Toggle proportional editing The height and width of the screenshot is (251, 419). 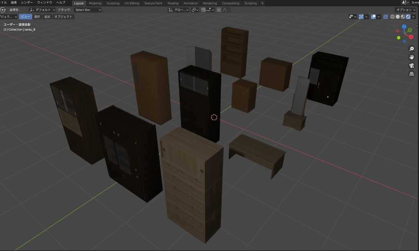pos(219,10)
